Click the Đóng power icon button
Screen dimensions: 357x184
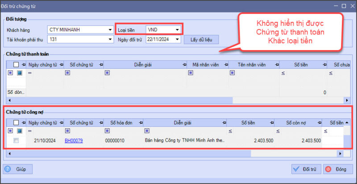pyautogui.click(x=328, y=169)
